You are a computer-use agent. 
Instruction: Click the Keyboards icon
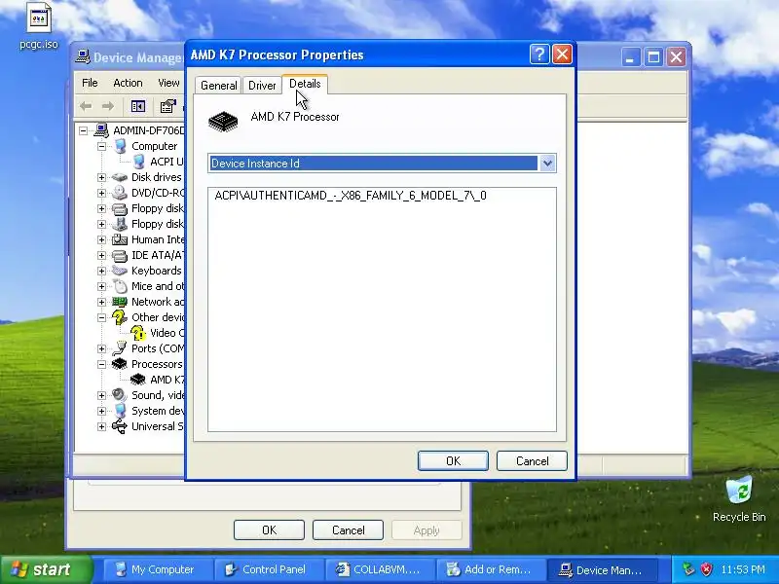click(119, 271)
